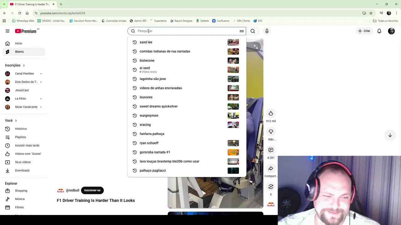
Task: Select Início in sidebar
Action: [24, 43]
